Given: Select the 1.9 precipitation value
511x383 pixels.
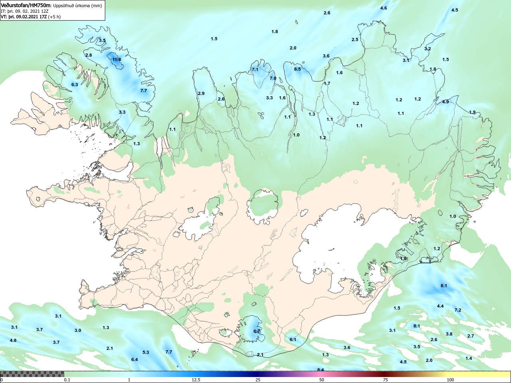Looking at the screenshot, I should [472, 112].
